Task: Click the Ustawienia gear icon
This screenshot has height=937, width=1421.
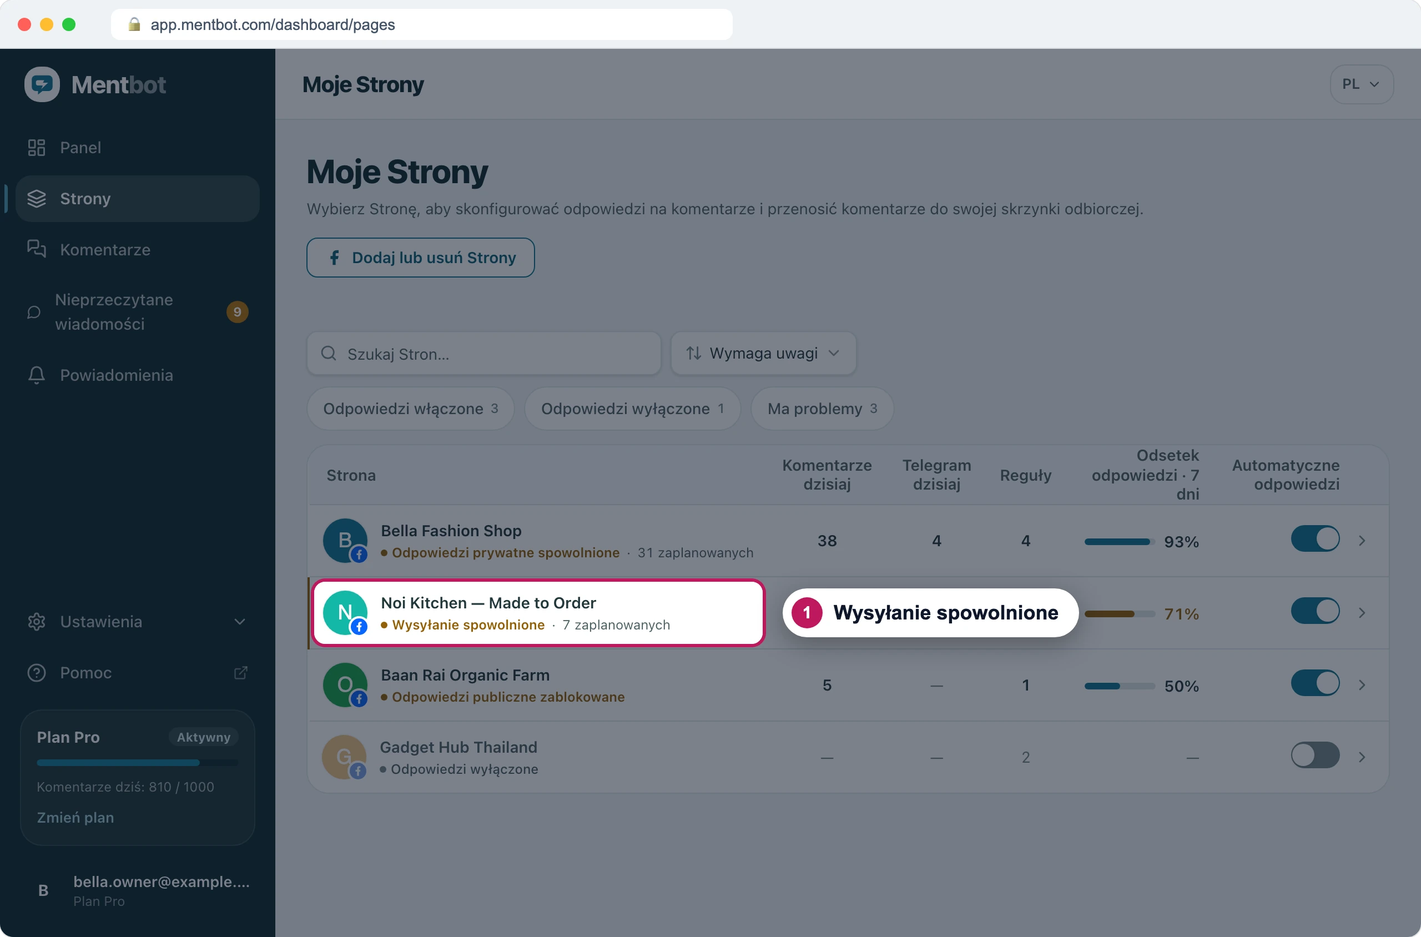Action: click(x=37, y=622)
